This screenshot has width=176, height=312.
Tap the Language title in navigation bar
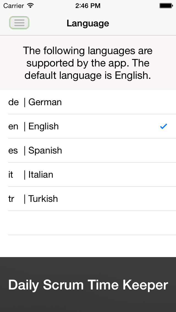(88, 23)
